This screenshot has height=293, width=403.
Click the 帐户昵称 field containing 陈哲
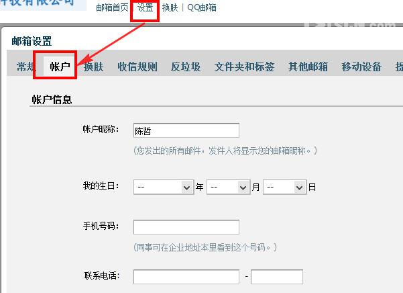(186, 130)
